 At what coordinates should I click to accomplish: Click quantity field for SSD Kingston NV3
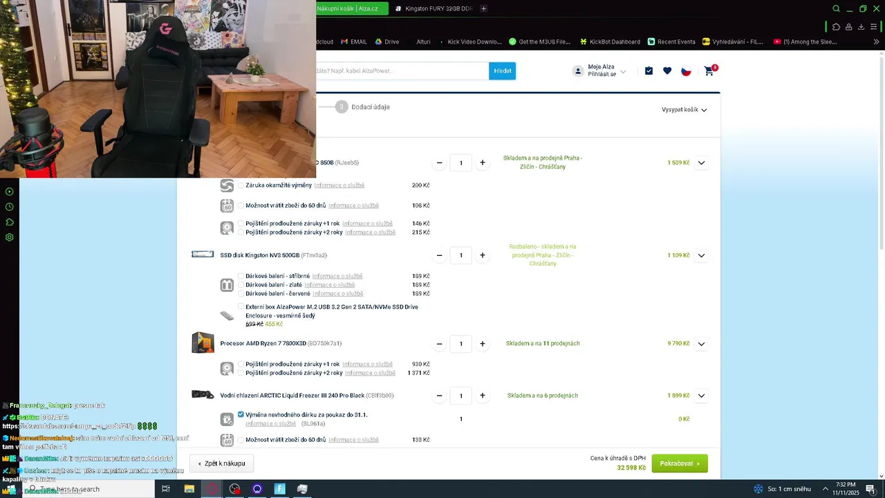click(461, 255)
